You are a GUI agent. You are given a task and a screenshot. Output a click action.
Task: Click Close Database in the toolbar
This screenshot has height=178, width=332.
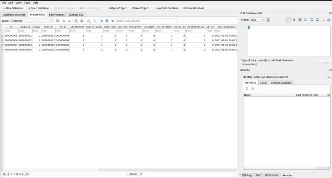click(194, 8)
